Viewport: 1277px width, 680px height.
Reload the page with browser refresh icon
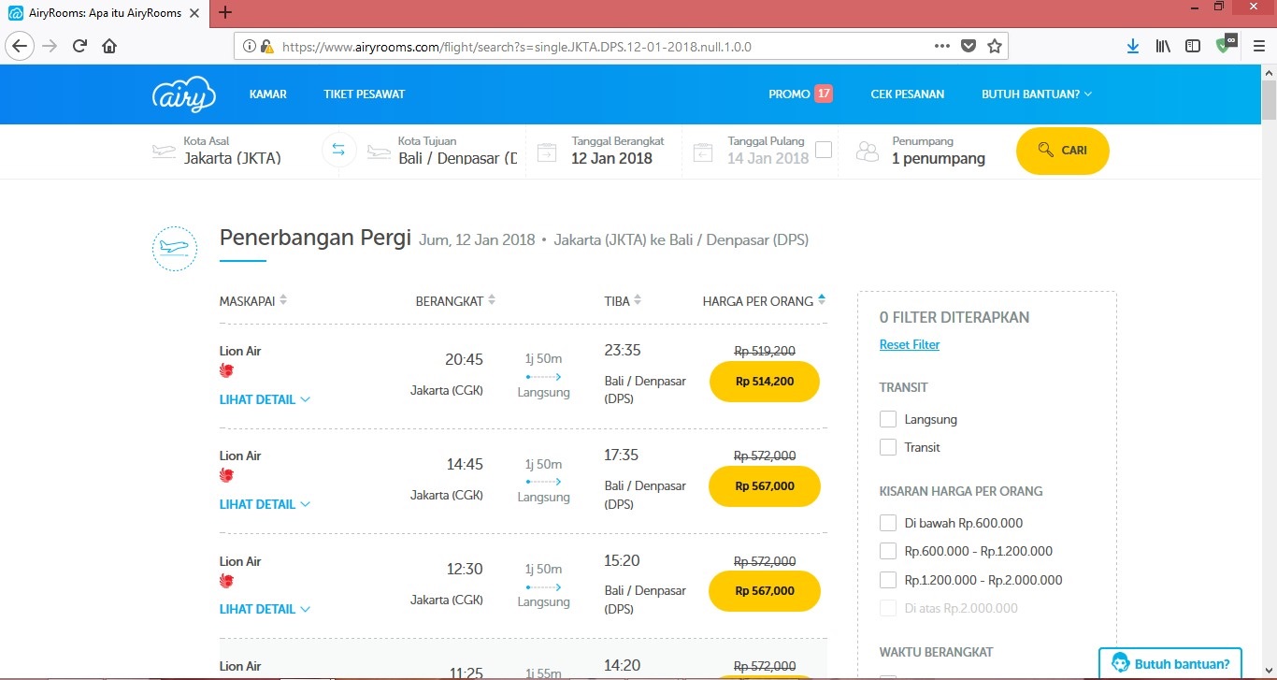tap(80, 46)
